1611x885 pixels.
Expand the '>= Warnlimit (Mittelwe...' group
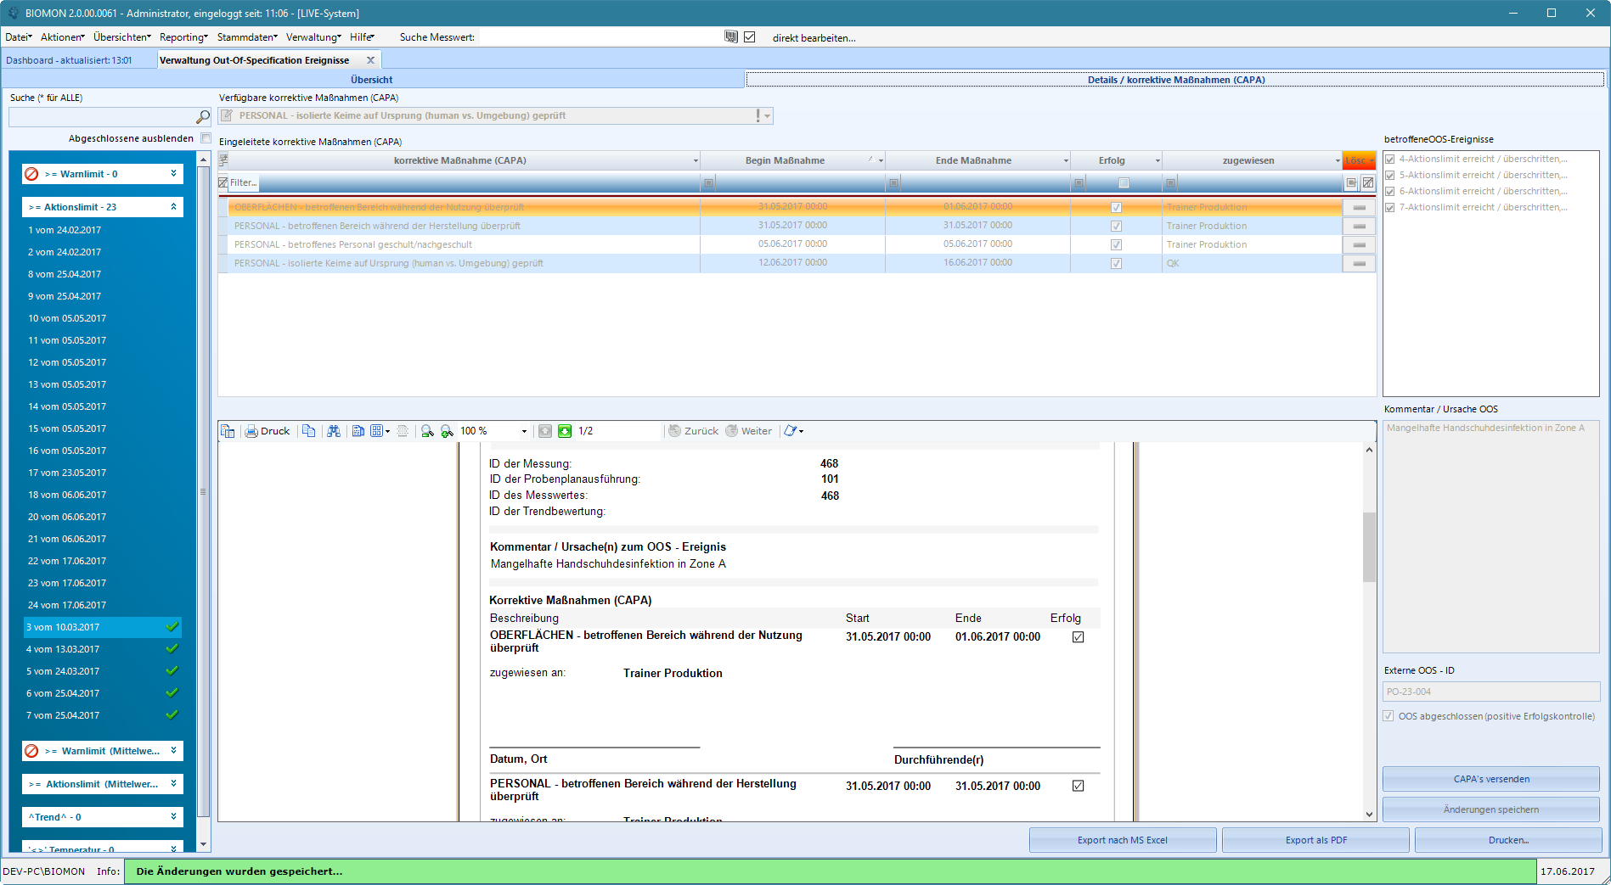coord(173,750)
